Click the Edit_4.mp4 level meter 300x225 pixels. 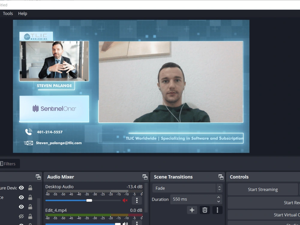(94, 215)
